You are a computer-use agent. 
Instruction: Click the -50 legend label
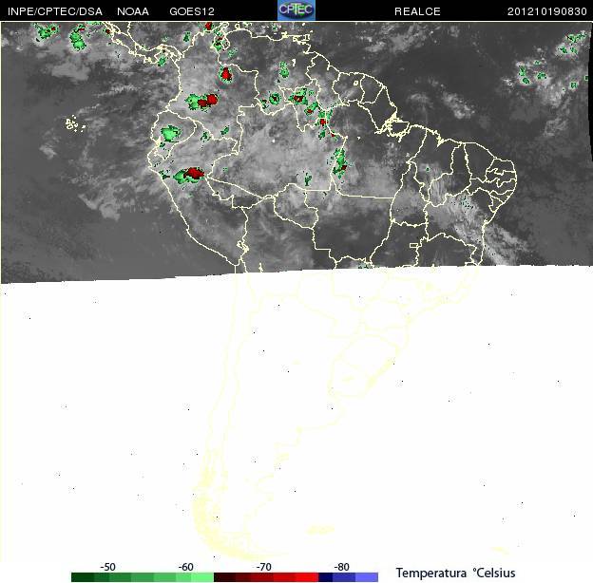(x=107, y=567)
